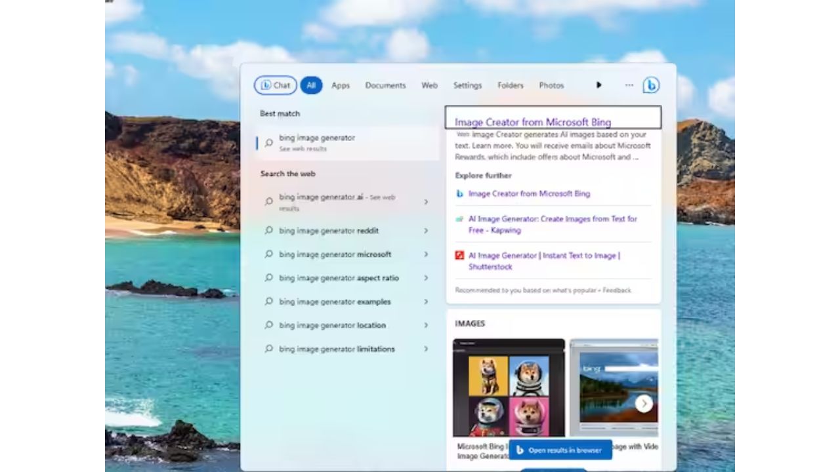The image size is (840, 472).
Task: Click the Feedback link under recommendations
Action: tap(616, 290)
